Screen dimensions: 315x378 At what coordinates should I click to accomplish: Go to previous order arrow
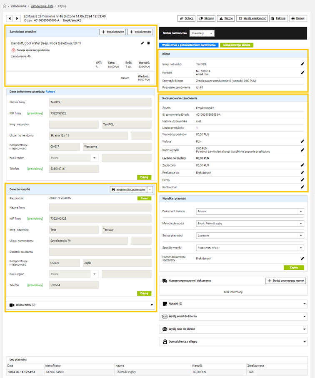click(x=10, y=18)
